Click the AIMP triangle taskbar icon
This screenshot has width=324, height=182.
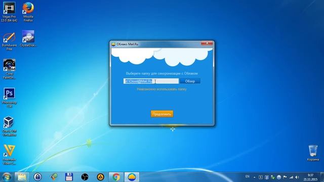(x=100, y=177)
